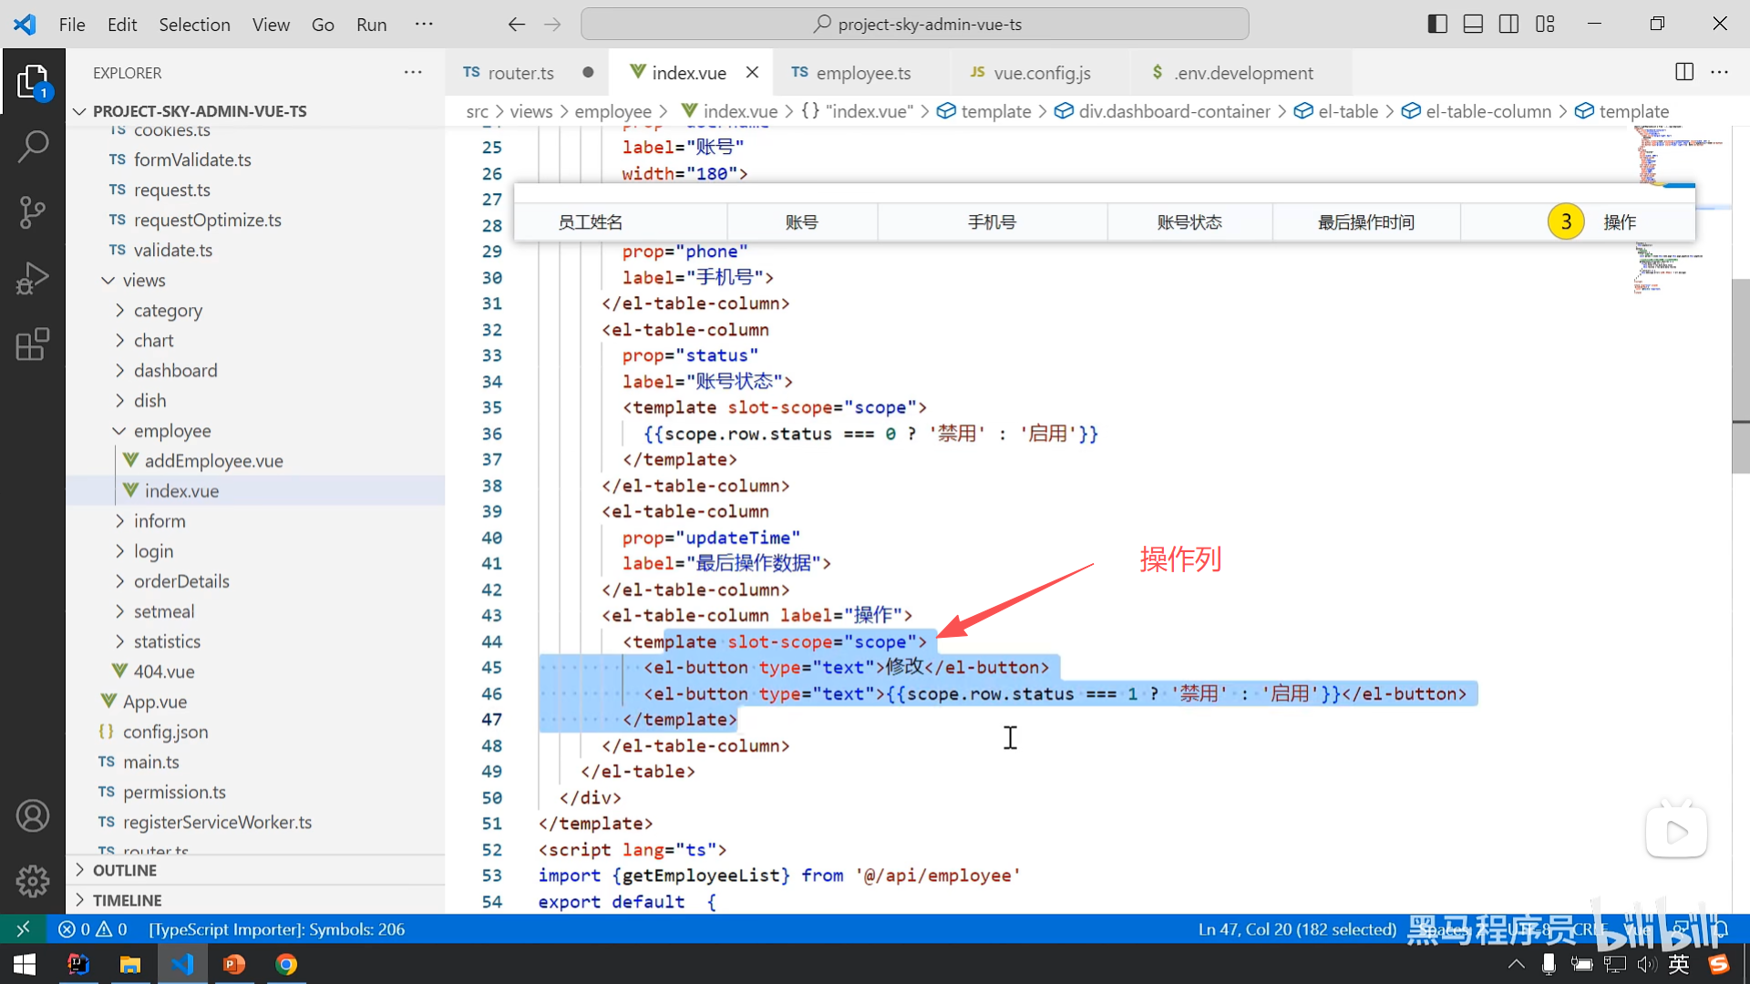Open addEmployee.vue in the explorer
1750x984 pixels.
pos(213,460)
